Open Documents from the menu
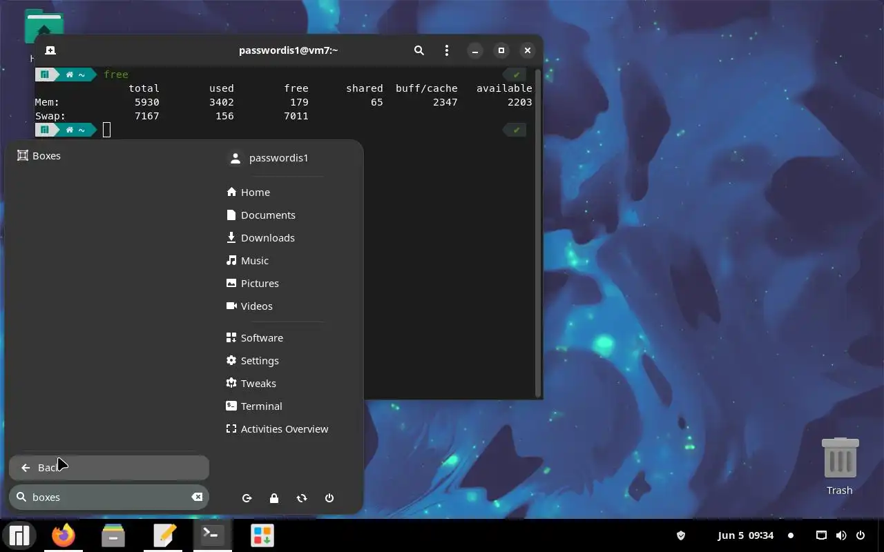This screenshot has width=884, height=552. [261, 215]
